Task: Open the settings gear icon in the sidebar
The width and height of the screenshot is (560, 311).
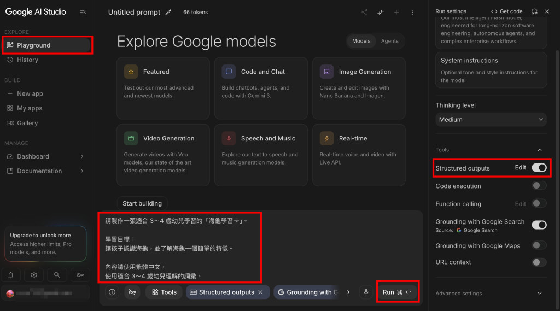Action: [34, 275]
